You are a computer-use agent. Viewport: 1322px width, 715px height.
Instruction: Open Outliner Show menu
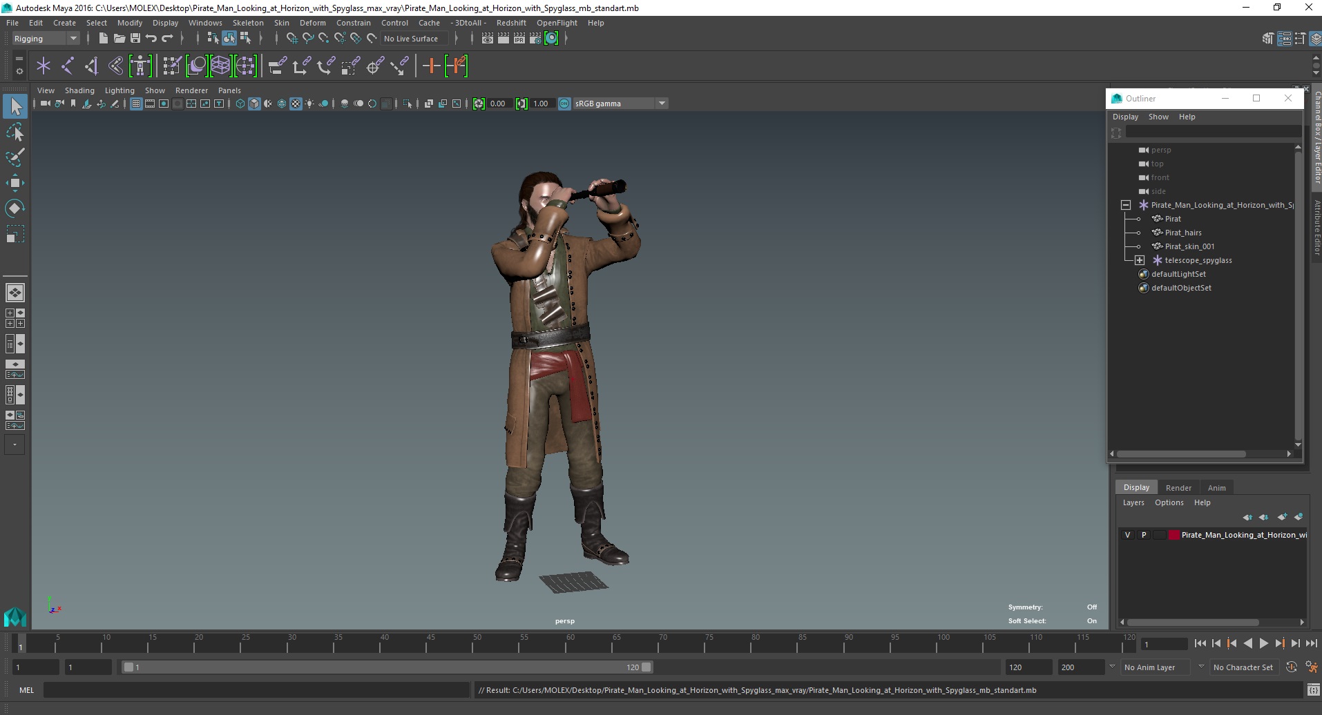tap(1158, 117)
